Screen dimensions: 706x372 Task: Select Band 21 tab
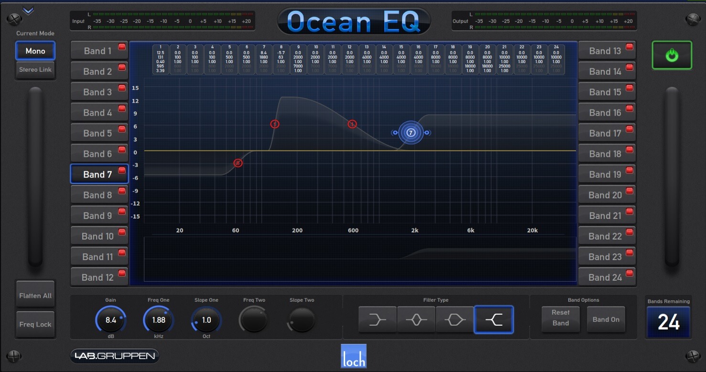click(x=607, y=215)
